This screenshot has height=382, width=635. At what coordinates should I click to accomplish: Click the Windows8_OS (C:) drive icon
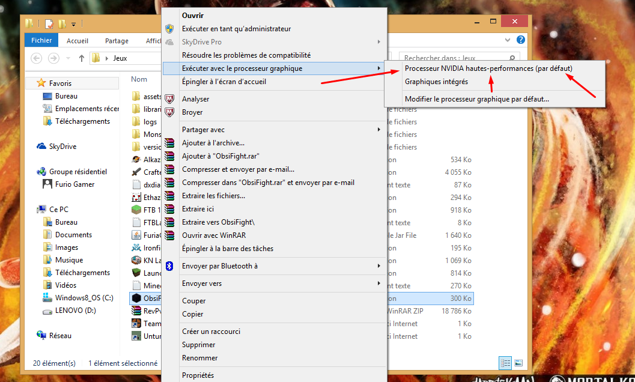pyautogui.click(x=48, y=298)
